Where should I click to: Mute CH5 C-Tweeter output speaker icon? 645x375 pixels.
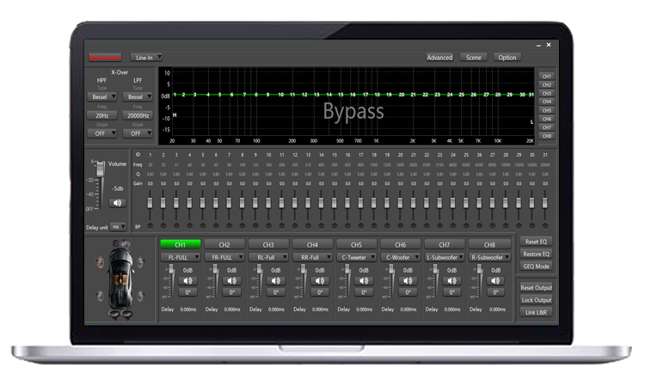pos(364,280)
